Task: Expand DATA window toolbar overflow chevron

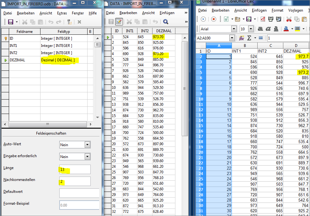Action: [x=186, y=22]
